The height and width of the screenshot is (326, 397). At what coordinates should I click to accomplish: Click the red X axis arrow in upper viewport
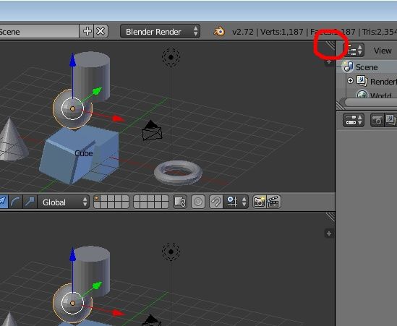coord(118,119)
